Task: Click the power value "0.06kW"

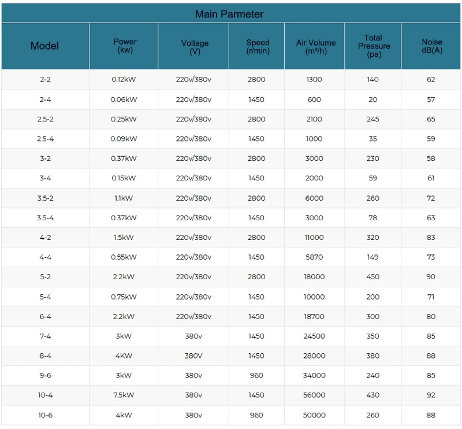Action: point(124,99)
